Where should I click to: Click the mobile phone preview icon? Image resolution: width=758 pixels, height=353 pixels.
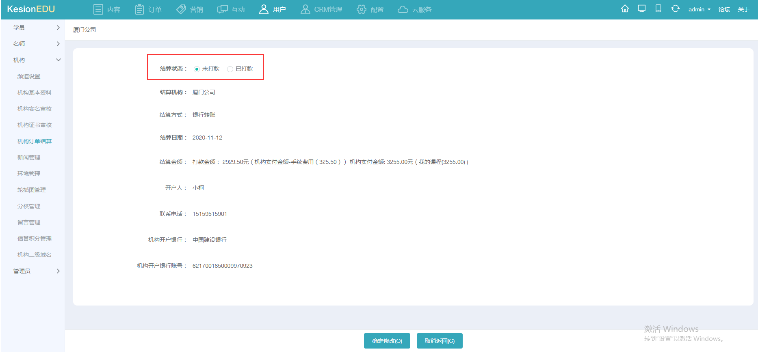[658, 9]
